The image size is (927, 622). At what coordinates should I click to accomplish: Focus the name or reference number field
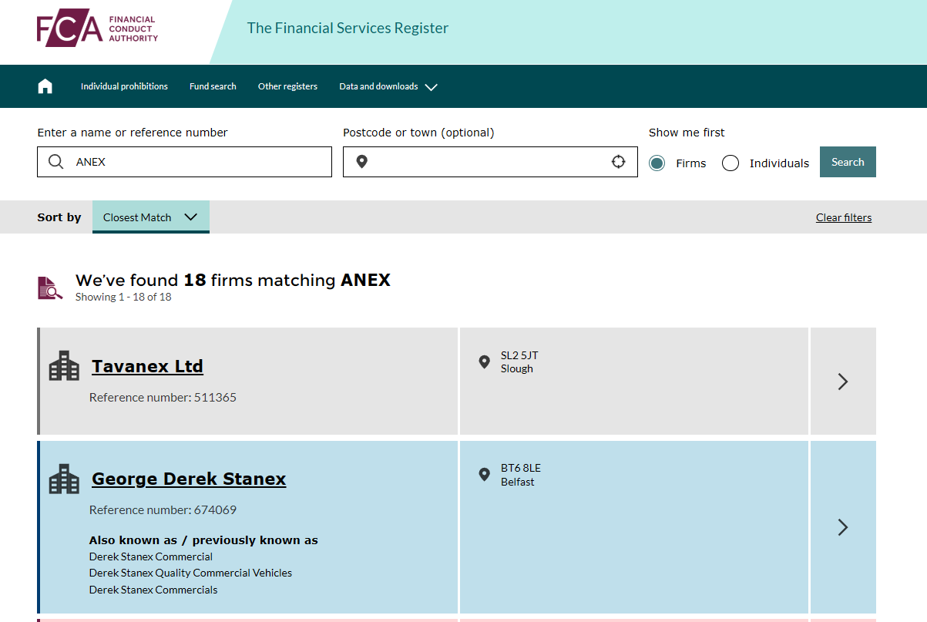coord(184,162)
